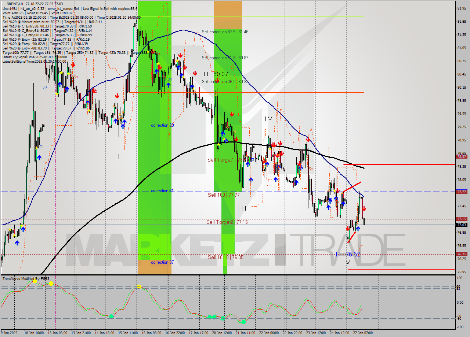The width and height of the screenshot is (470, 337).
Task: Click the 80.15 price axis label
Action: click(462, 87)
